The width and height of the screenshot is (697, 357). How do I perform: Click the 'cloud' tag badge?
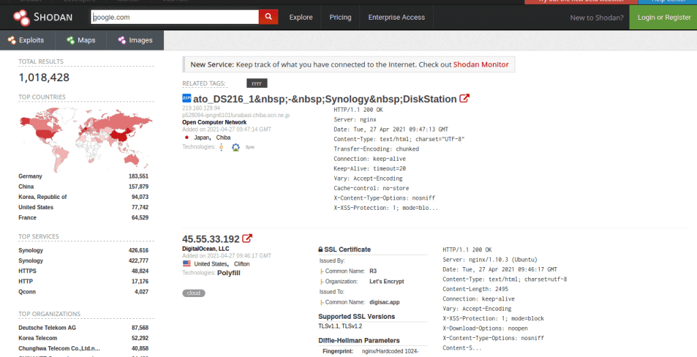194,293
